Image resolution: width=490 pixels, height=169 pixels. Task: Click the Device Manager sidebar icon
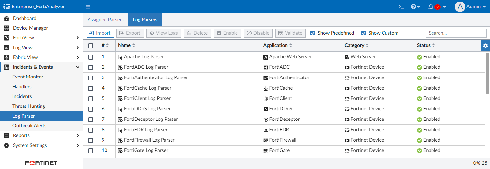pyautogui.click(x=7, y=28)
